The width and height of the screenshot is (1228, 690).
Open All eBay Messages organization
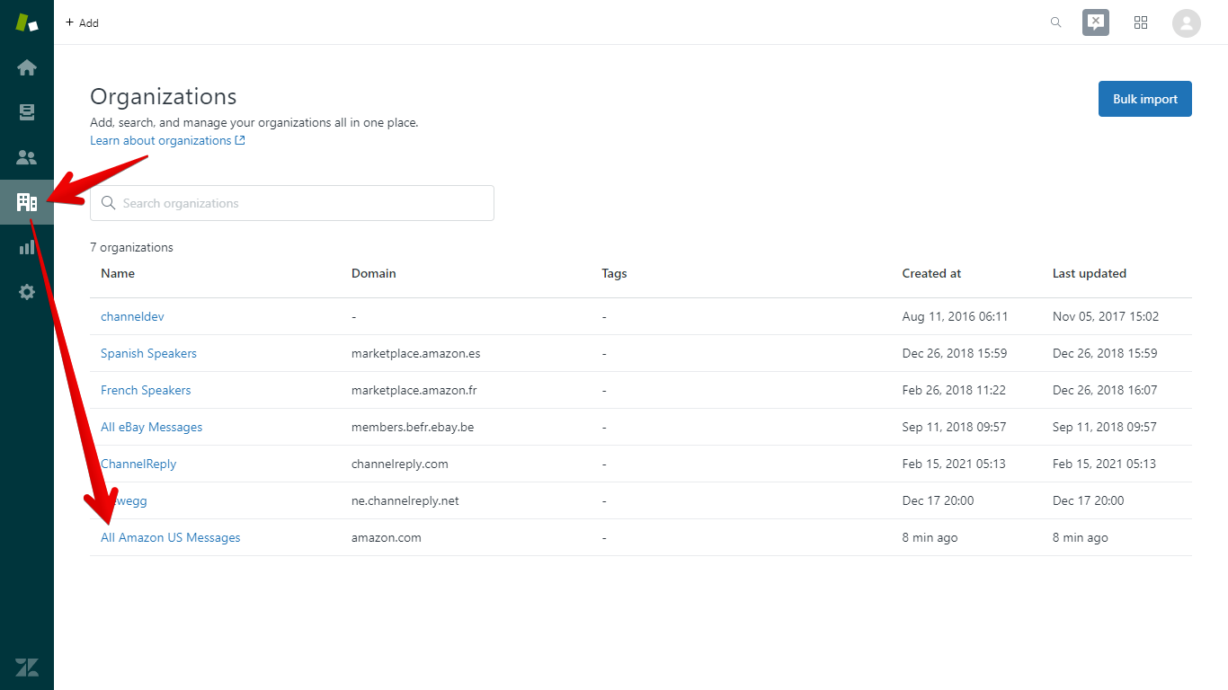click(x=151, y=427)
